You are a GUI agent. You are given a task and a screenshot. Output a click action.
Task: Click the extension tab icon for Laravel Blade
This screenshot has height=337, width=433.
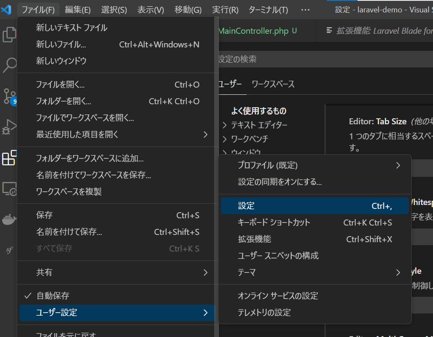click(x=329, y=30)
